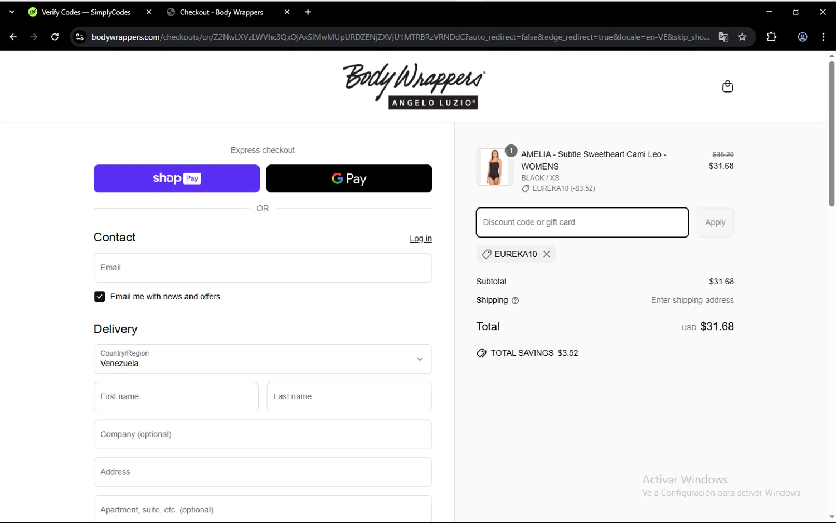Viewport: 836px width, 523px height.
Task: Click the Body Wrappers logo
Action: coord(414,86)
